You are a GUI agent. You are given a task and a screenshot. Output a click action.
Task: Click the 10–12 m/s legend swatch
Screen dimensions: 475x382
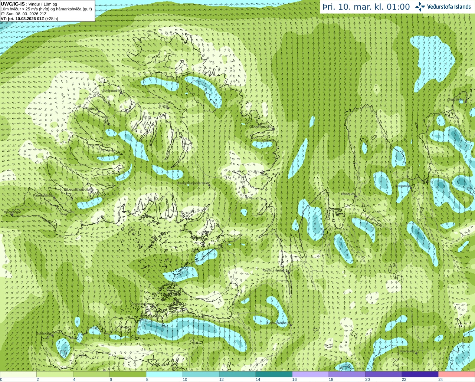pyautogui.click(x=201, y=374)
